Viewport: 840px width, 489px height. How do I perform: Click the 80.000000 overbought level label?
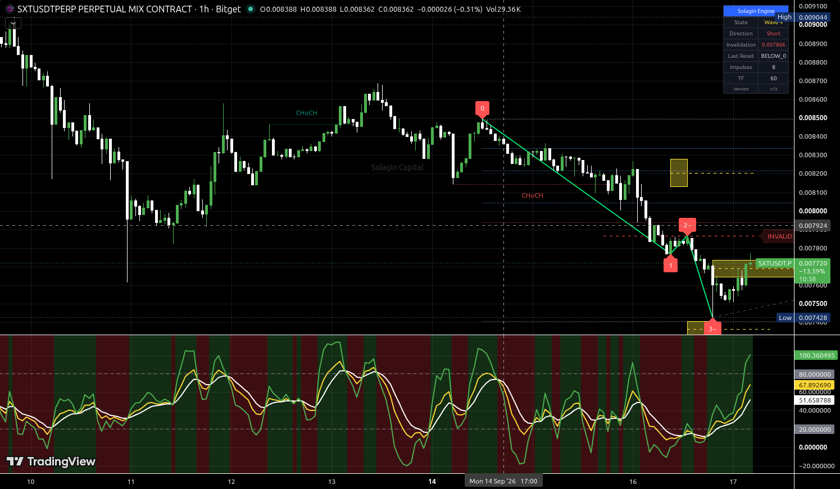pos(815,374)
